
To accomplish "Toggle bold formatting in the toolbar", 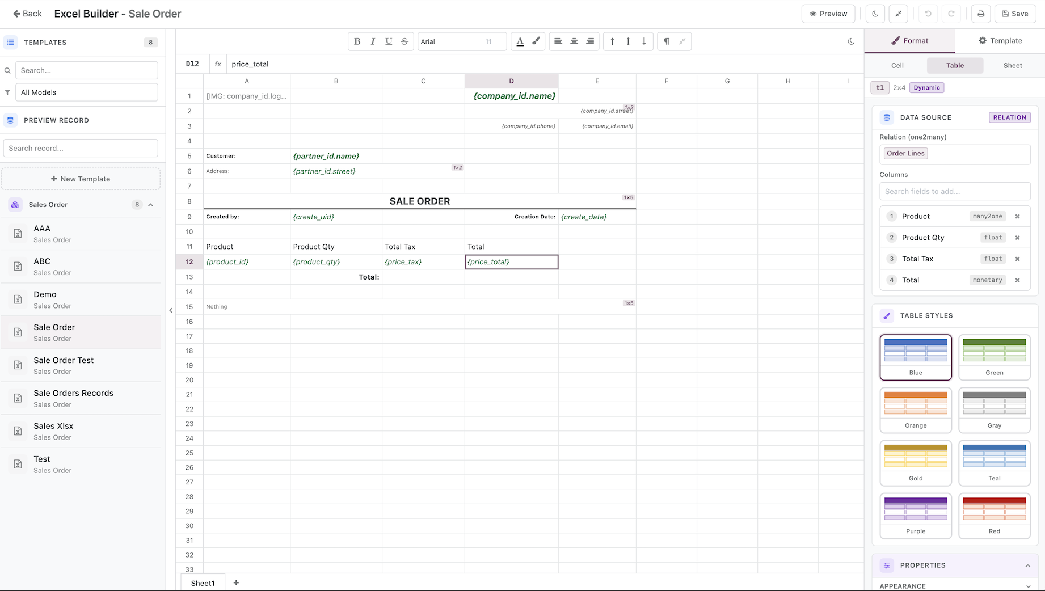I will coord(357,41).
